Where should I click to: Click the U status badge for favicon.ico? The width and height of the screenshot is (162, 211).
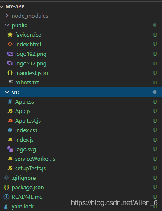pos(155,35)
